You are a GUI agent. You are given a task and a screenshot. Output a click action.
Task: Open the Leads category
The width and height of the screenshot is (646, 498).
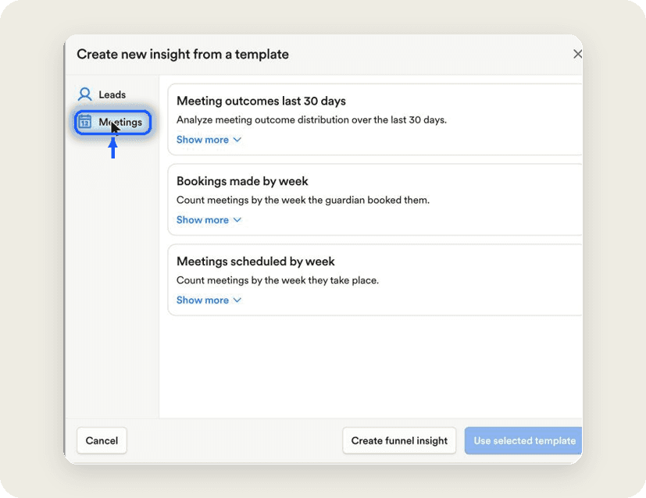pos(102,94)
